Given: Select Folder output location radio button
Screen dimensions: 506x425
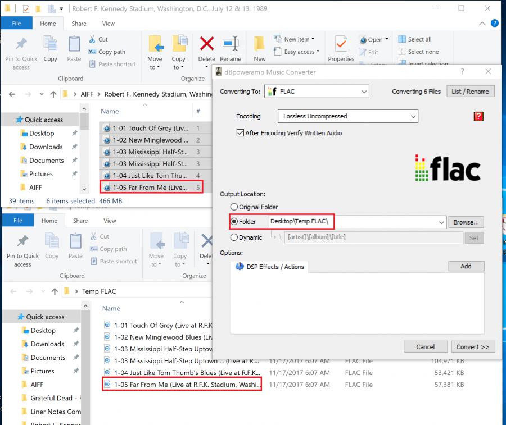Looking at the screenshot, I should pos(234,222).
